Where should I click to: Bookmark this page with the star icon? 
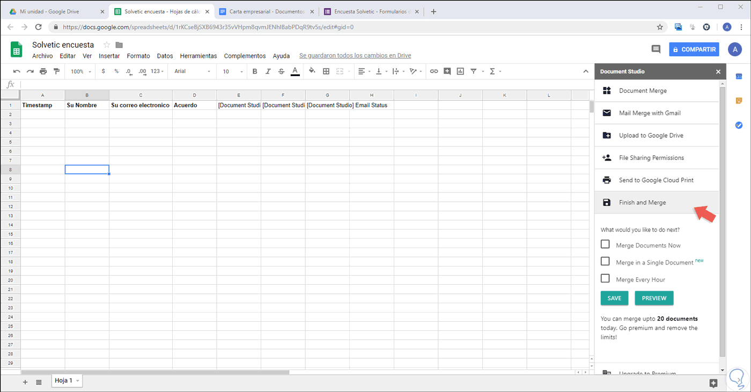[660, 27]
